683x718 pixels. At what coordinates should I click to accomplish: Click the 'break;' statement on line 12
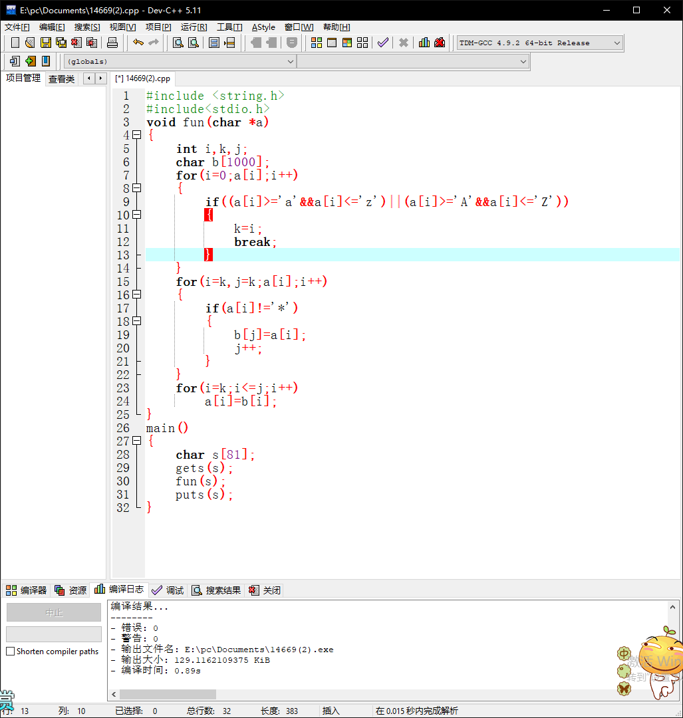(x=255, y=242)
